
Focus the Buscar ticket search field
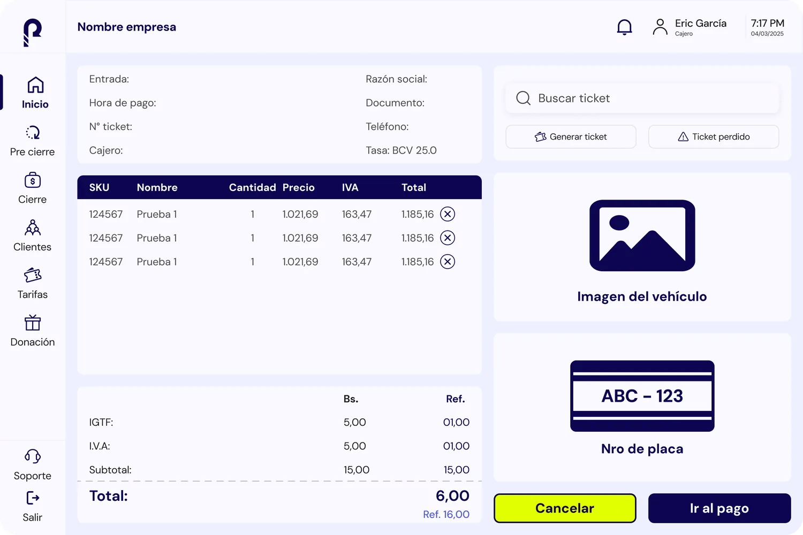click(642, 98)
